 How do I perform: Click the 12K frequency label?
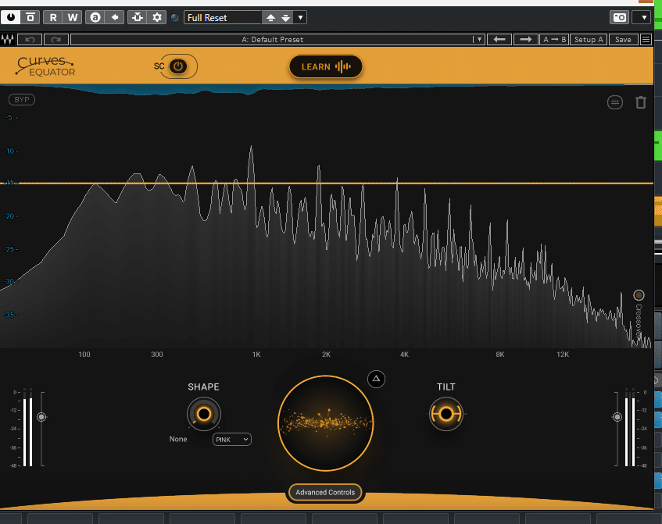click(563, 355)
